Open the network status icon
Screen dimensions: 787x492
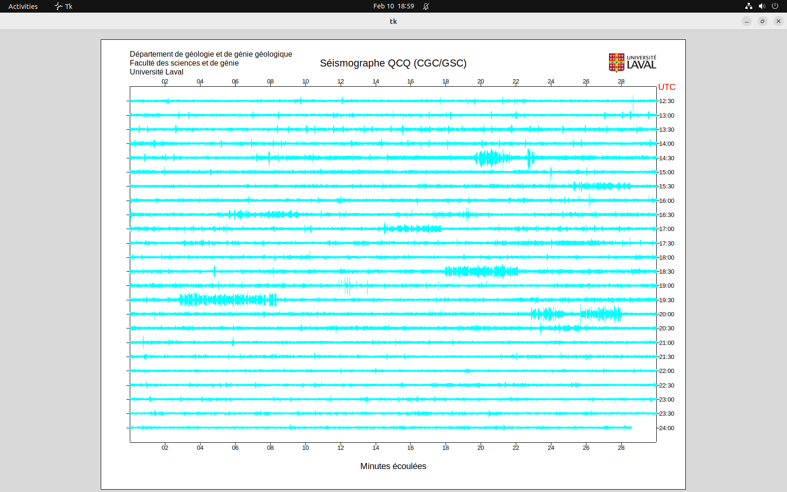coord(749,6)
